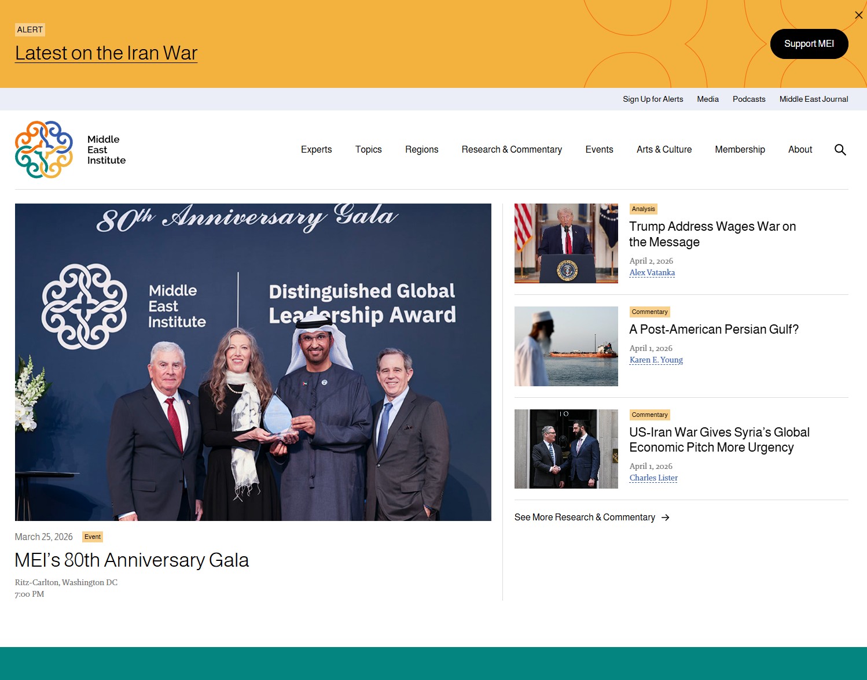Viewport: 867px width, 680px height.
Task: Click arrow next to See More Research
Action: pyautogui.click(x=666, y=518)
